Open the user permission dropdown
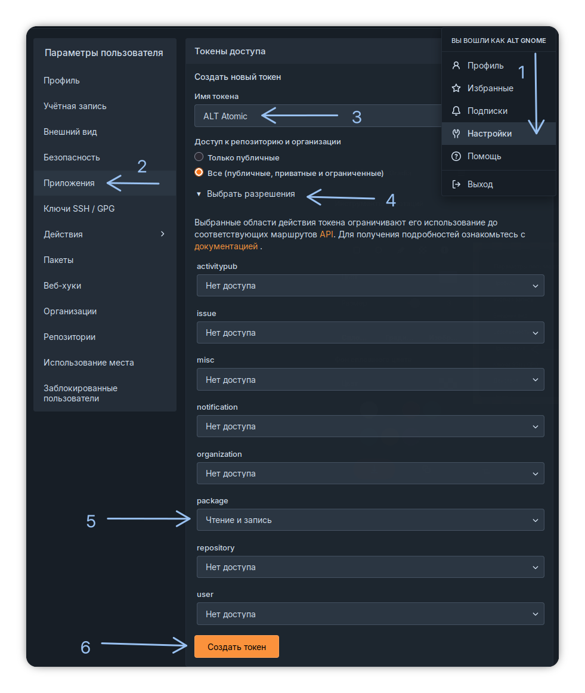 tap(370, 614)
